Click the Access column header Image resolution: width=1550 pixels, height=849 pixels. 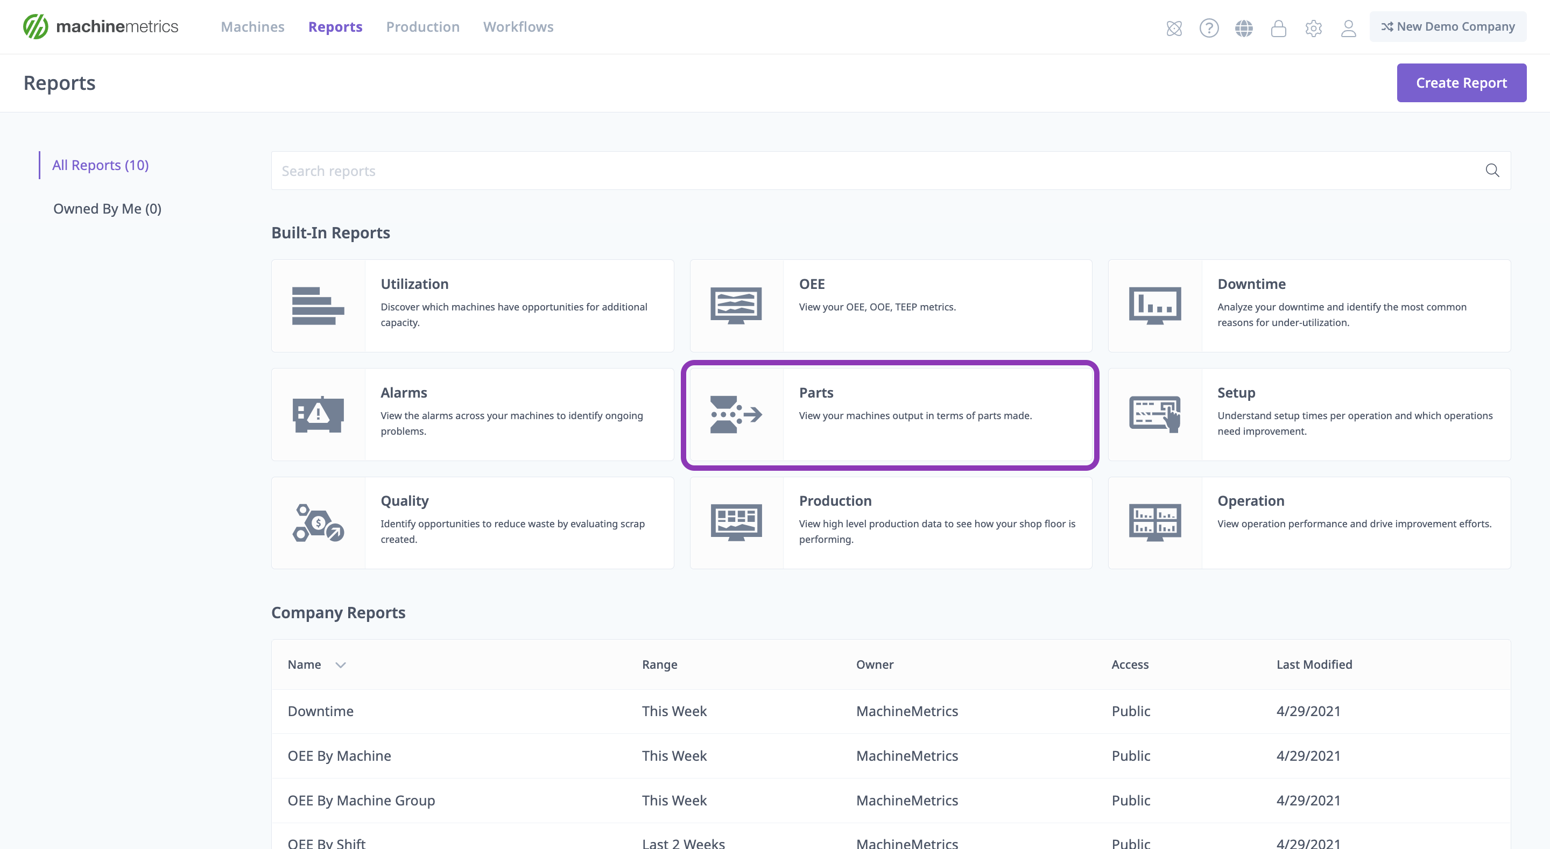(x=1130, y=664)
